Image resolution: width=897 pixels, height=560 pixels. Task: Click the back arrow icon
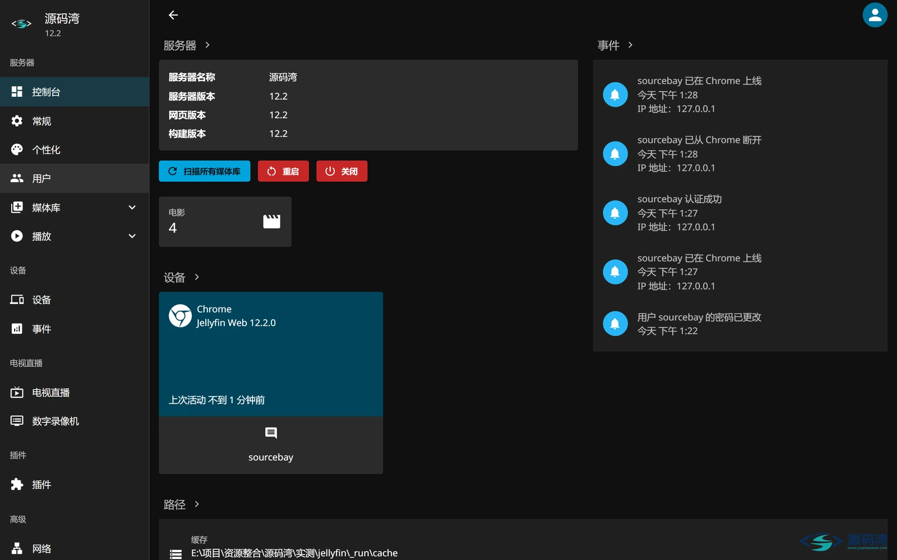pos(173,15)
